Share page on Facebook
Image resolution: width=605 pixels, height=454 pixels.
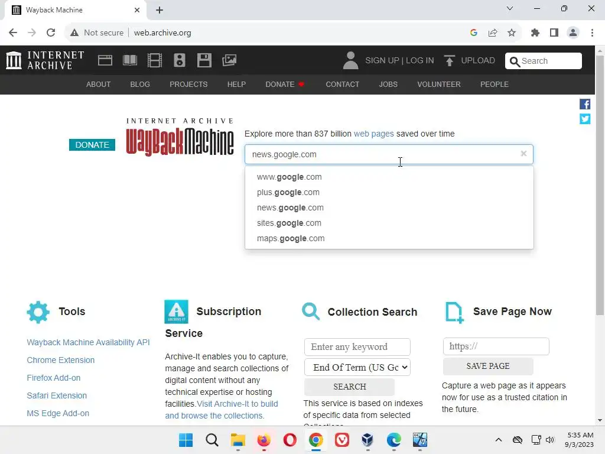(585, 104)
